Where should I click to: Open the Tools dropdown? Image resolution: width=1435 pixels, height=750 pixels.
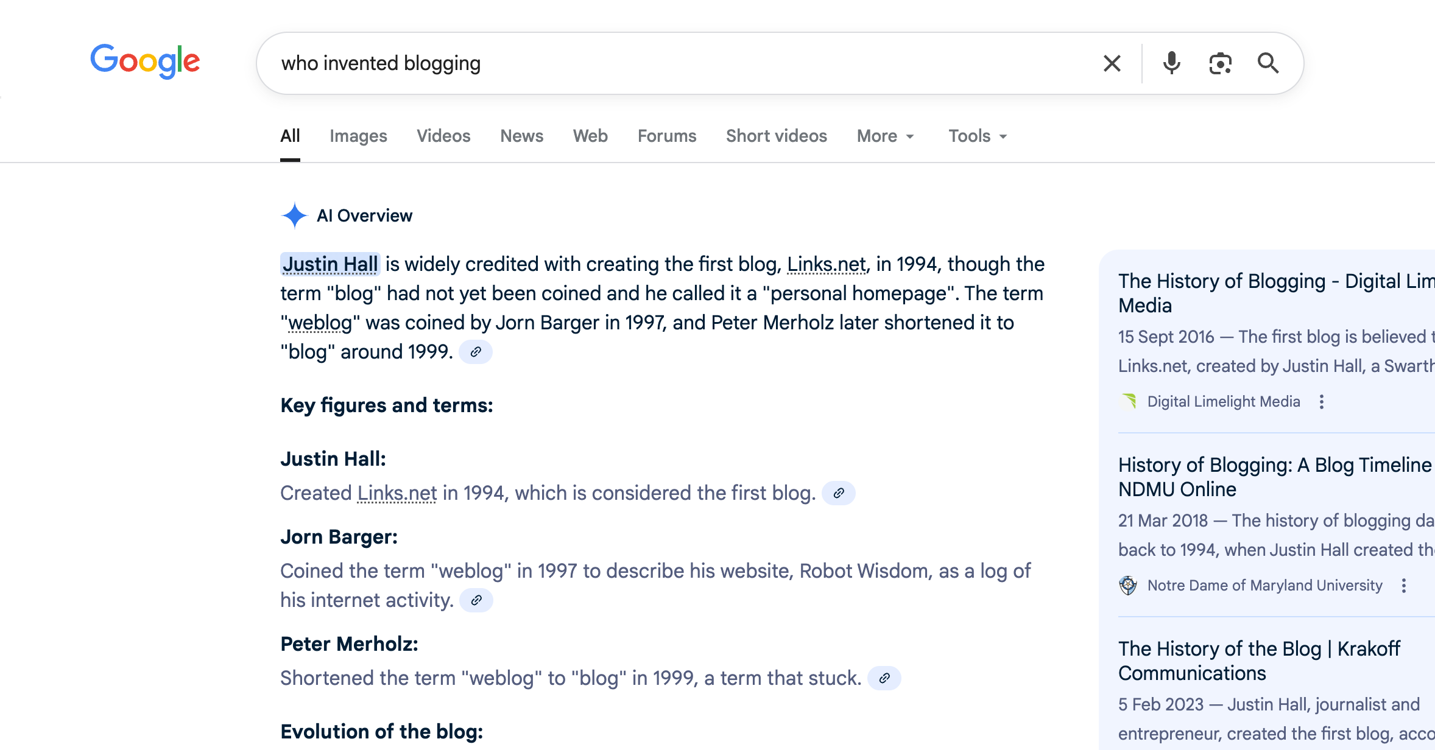tap(977, 136)
